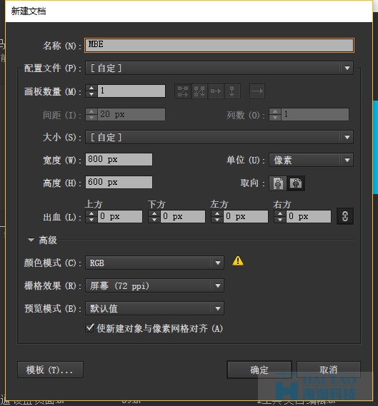The height and width of the screenshot is (406, 378).
Task: Open the 模板 templates button
Action: pyautogui.click(x=50, y=370)
